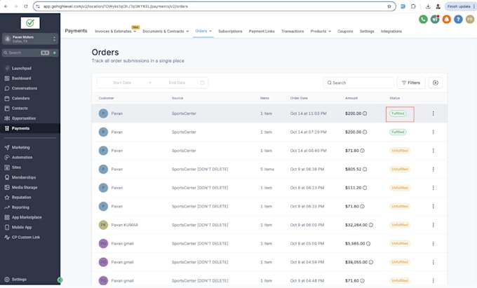This screenshot has width=477, height=288.
Task: Reload the browser page
Action: tap(26, 6)
